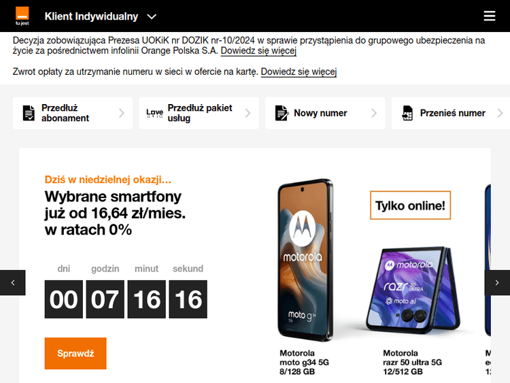Click the Orange logo in the header

point(22,16)
